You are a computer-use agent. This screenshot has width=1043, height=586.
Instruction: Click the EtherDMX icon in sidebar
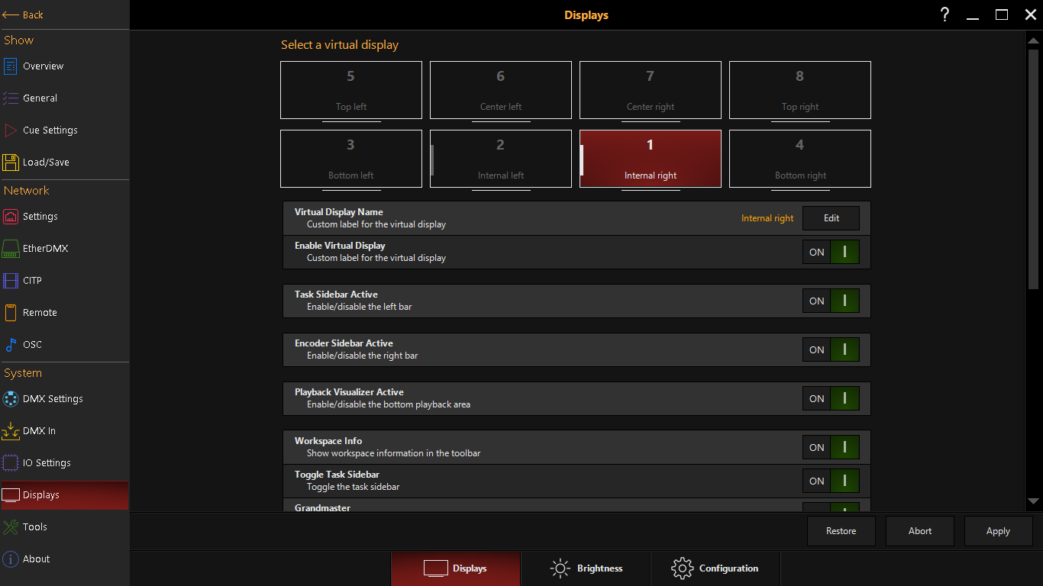click(x=11, y=249)
